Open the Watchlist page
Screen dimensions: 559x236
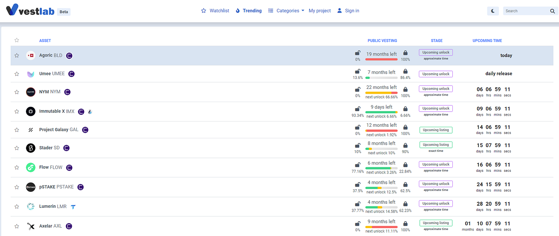click(215, 11)
